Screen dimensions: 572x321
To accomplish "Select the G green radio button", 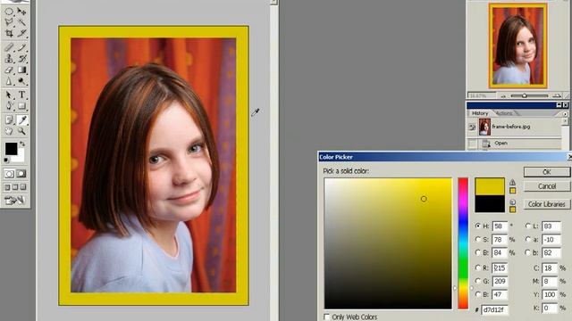I will [x=477, y=281].
